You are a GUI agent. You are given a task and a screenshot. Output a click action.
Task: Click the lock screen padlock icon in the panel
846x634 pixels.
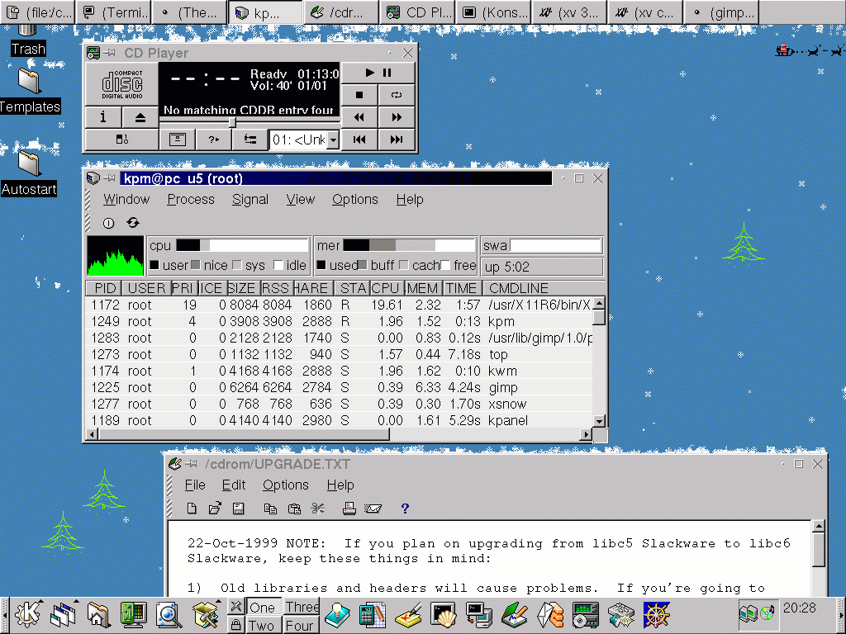coord(235,626)
